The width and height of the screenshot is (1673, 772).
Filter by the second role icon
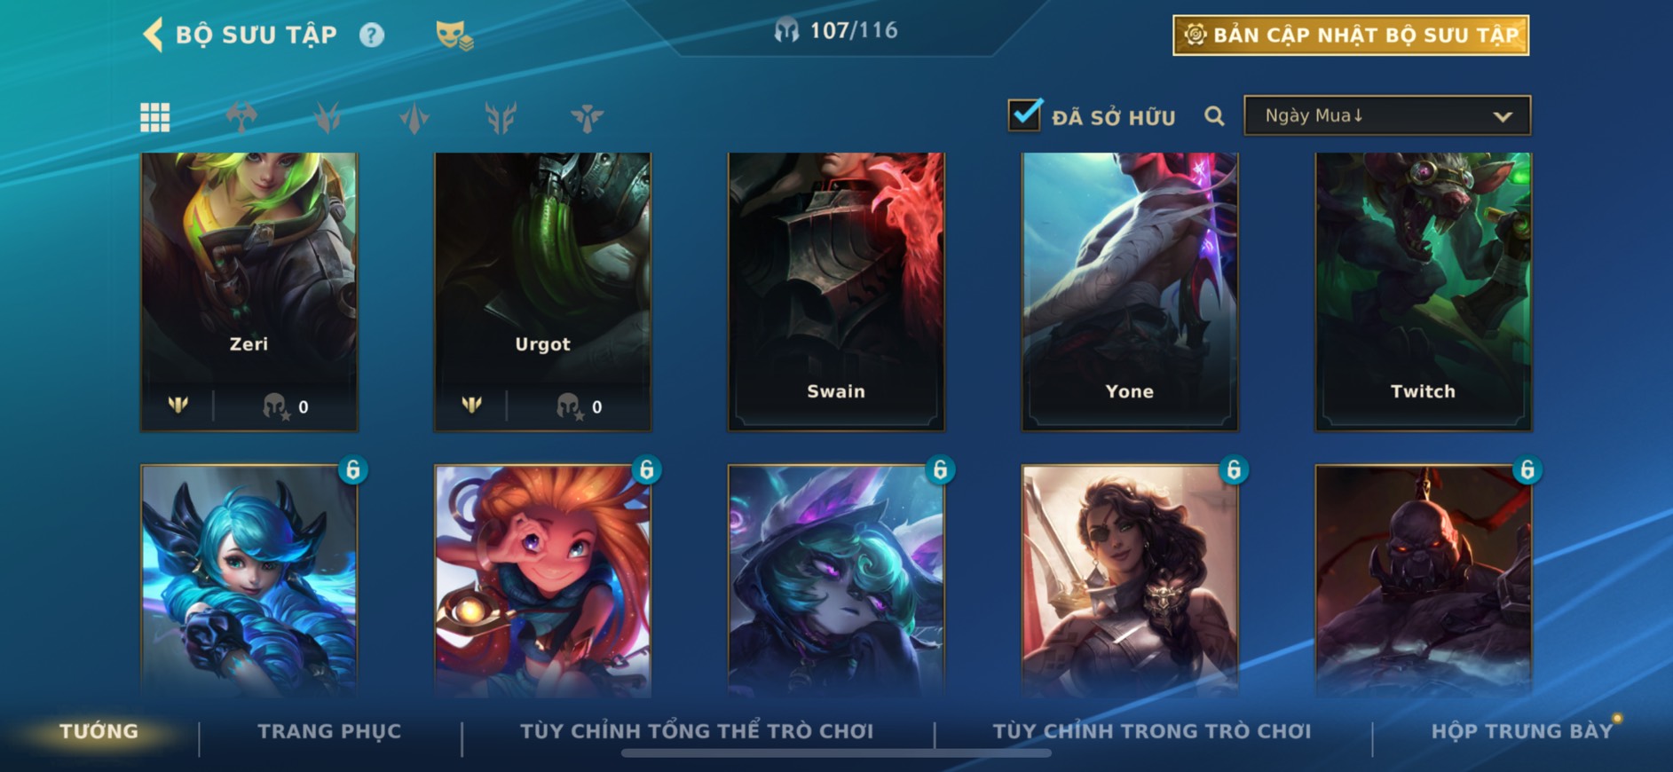tap(327, 117)
